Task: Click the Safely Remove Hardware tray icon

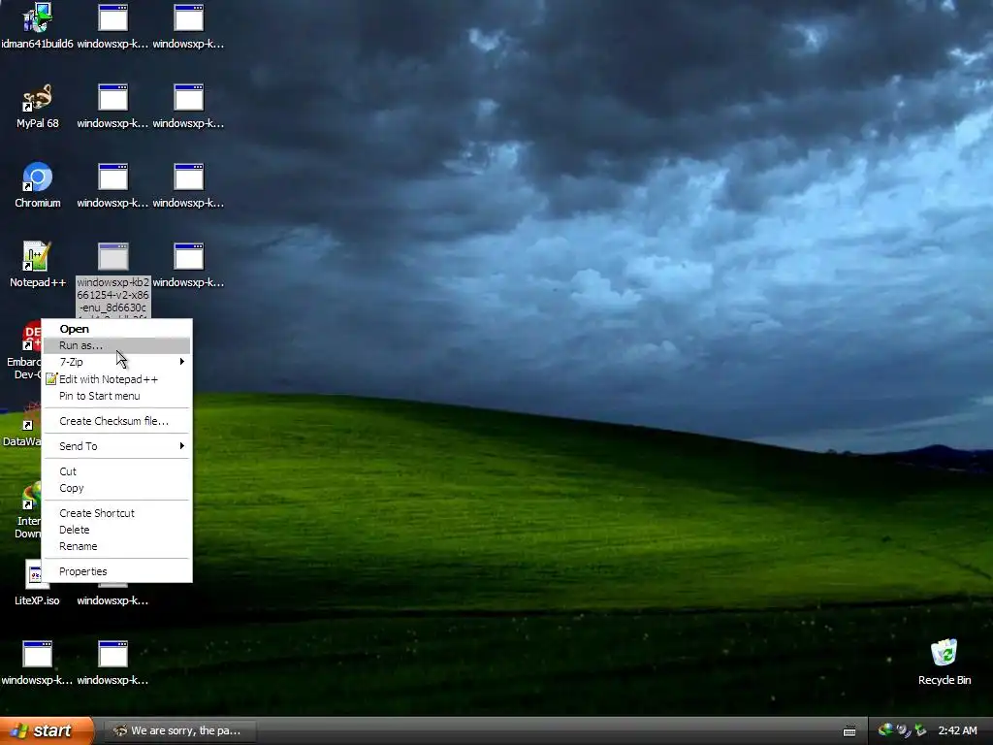Action: tap(921, 730)
